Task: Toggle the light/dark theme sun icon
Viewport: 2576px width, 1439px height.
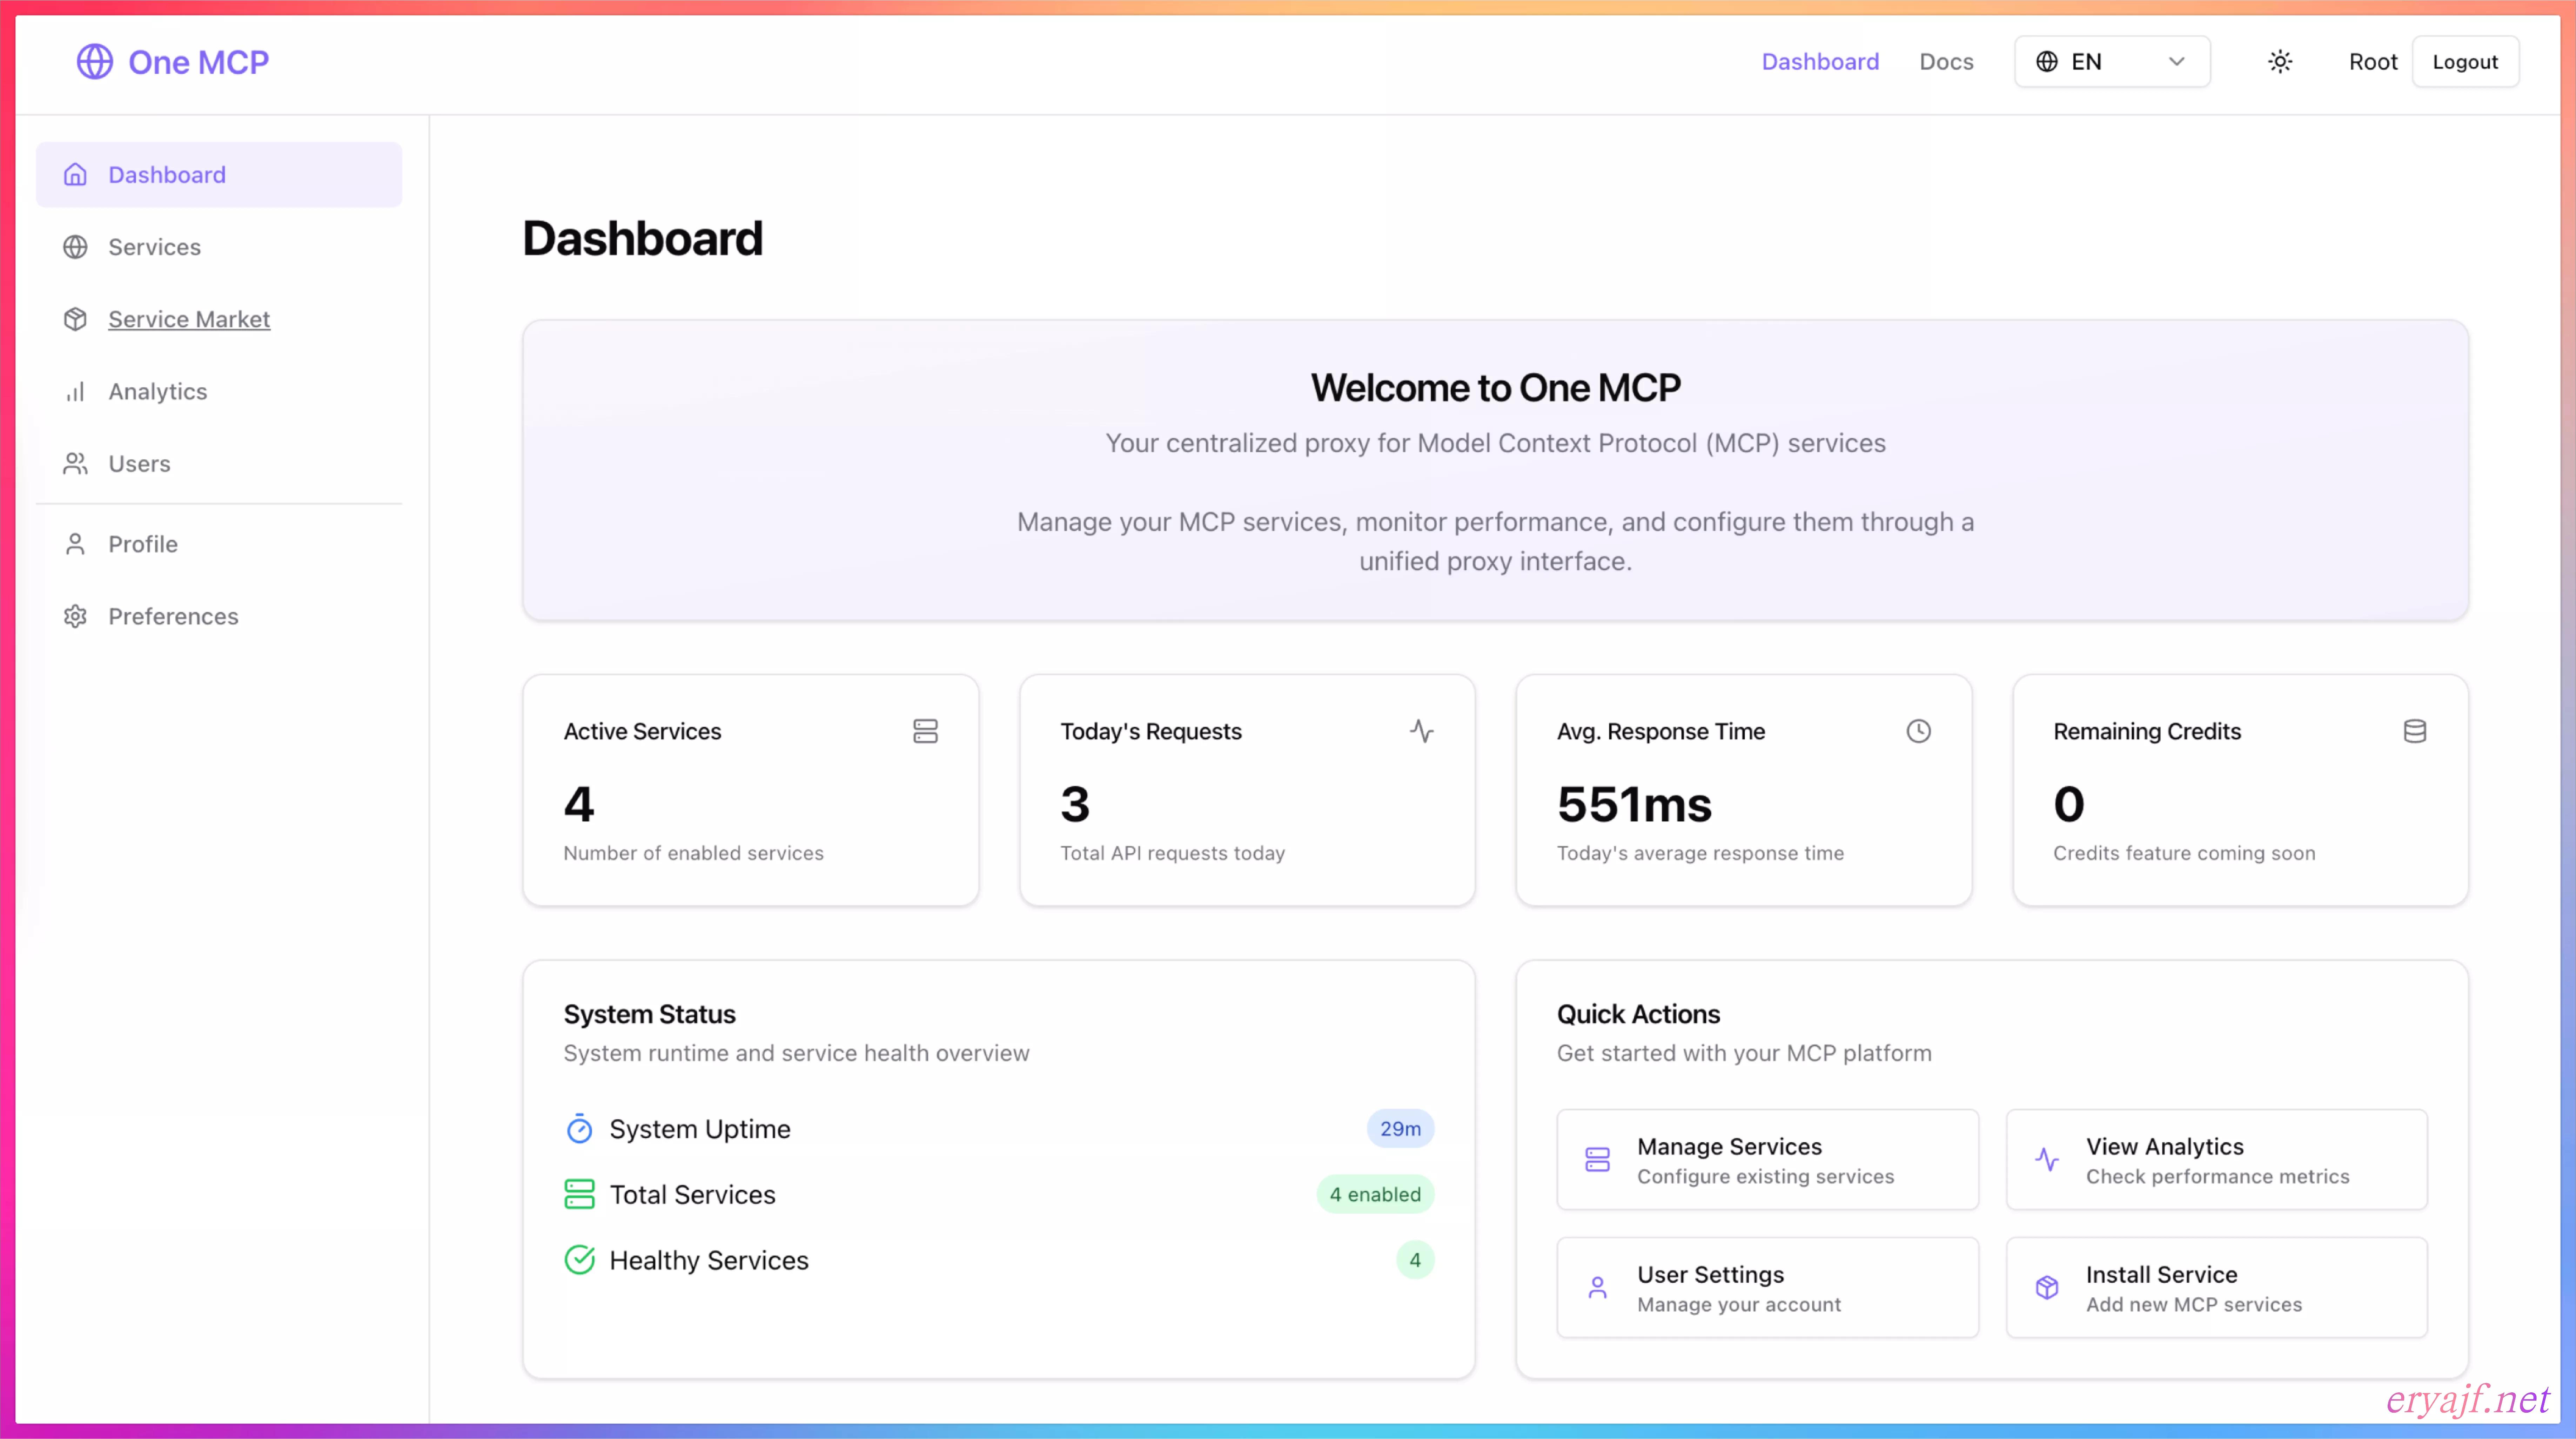Action: pos(2280,62)
